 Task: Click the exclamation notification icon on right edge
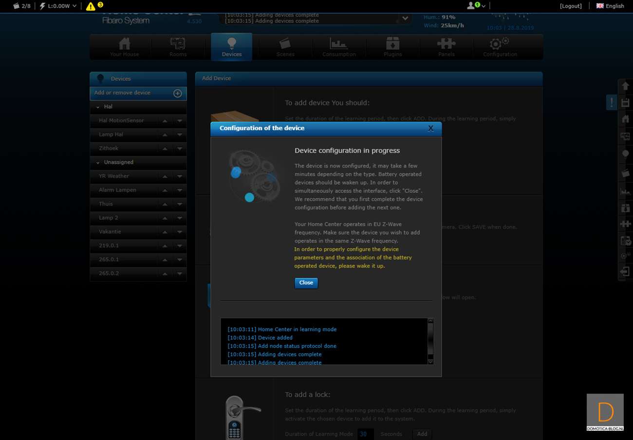612,102
